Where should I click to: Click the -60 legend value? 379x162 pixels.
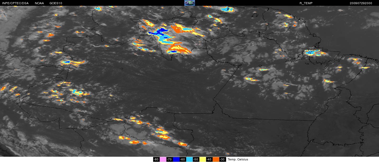tap(182, 159)
